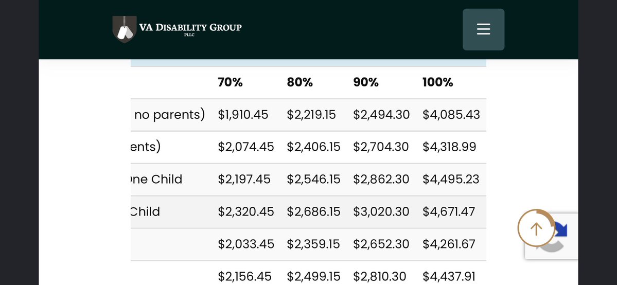The image size is (617, 285).
Task: Click the $1,910.45 table cell
Action: coord(243,115)
